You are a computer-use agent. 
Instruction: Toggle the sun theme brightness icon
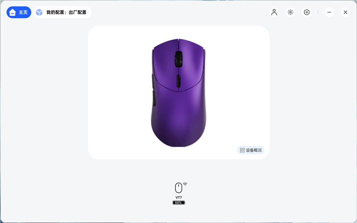[291, 12]
